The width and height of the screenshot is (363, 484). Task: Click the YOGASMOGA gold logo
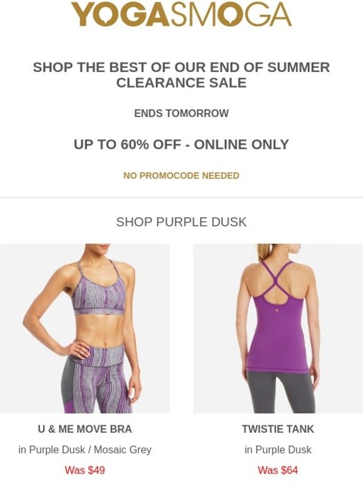pos(181,14)
